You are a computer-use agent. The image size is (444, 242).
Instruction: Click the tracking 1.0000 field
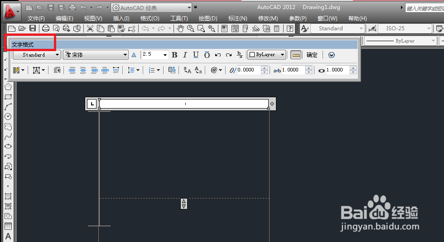[x=294, y=70]
